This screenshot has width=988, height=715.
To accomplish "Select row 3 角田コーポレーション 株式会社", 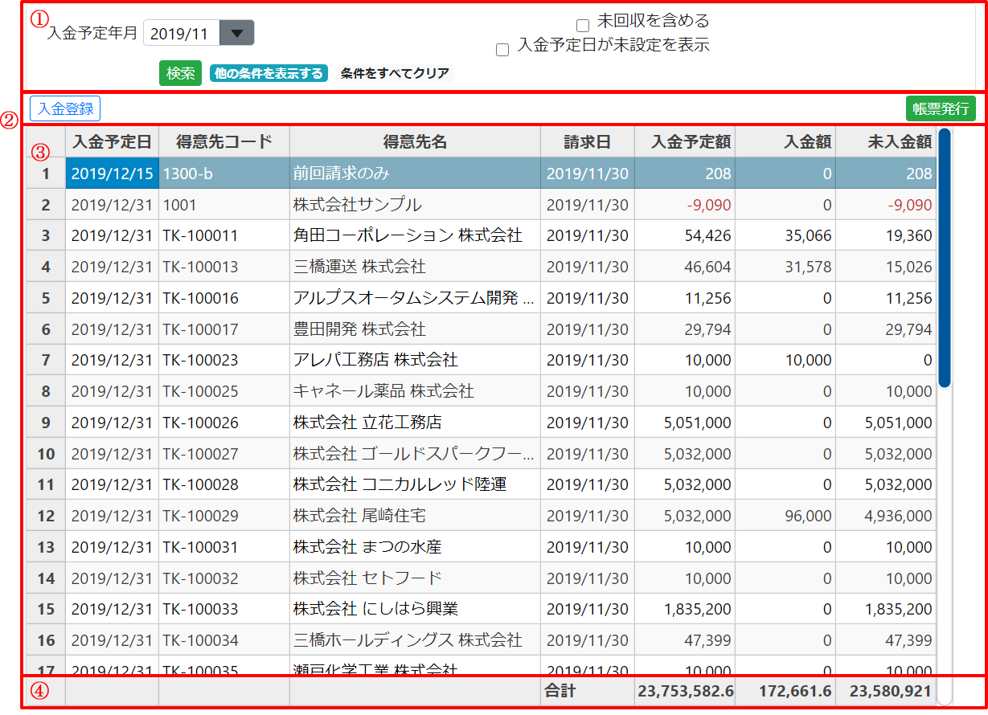I will pyautogui.click(x=408, y=235).
